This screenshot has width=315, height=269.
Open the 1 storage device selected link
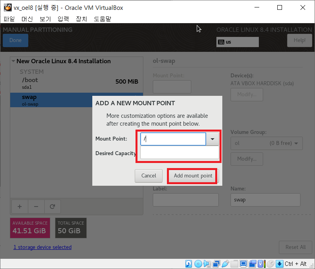pos(42,247)
